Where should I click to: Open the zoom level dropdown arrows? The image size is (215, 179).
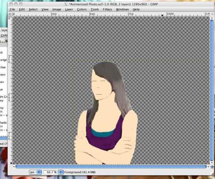tap(61, 172)
